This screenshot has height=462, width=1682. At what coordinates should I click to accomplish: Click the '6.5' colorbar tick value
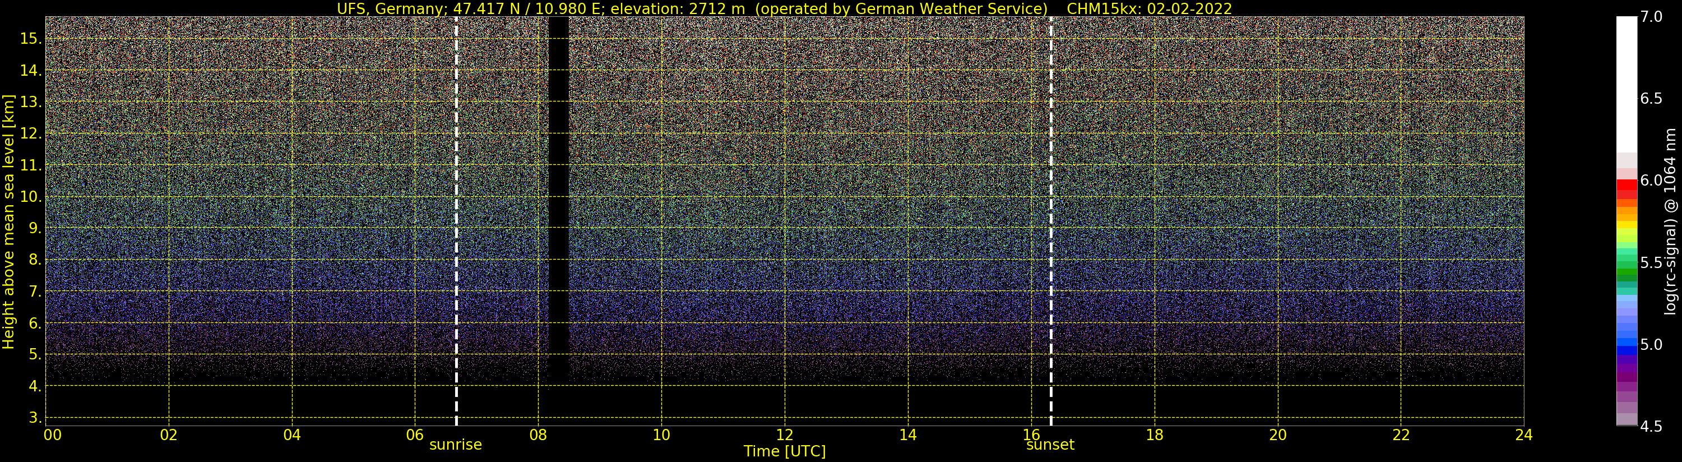tap(1651, 99)
